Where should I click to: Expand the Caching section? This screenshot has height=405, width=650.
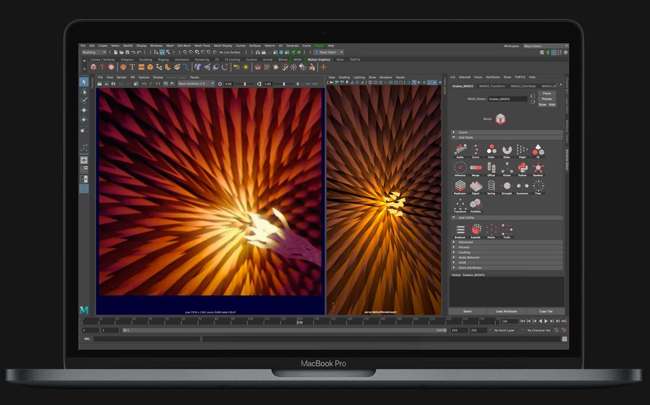coord(507,252)
